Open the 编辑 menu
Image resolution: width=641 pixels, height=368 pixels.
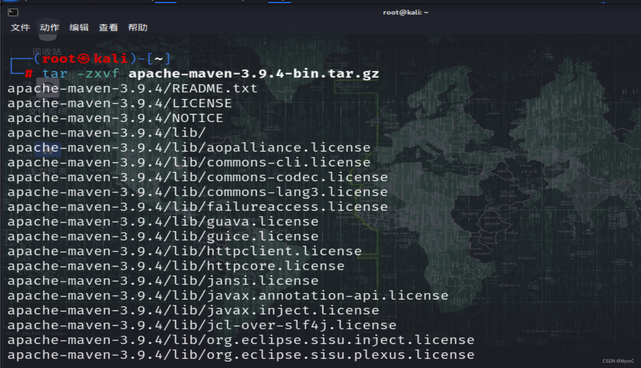[x=79, y=28]
